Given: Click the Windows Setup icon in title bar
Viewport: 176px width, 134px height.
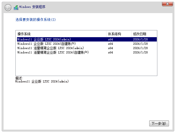Looking at the screenshot, I should (x=16, y=7).
